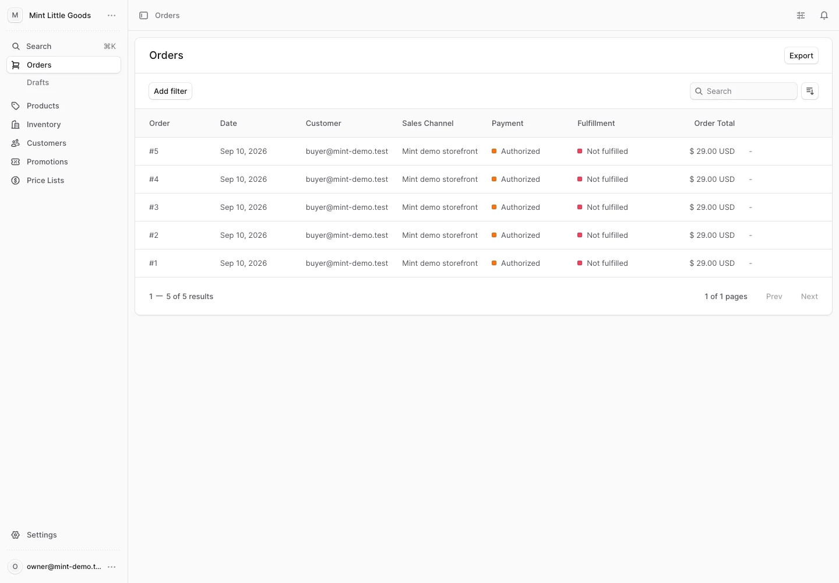
Task: Toggle the sidebar panel icon
Action: (143, 16)
